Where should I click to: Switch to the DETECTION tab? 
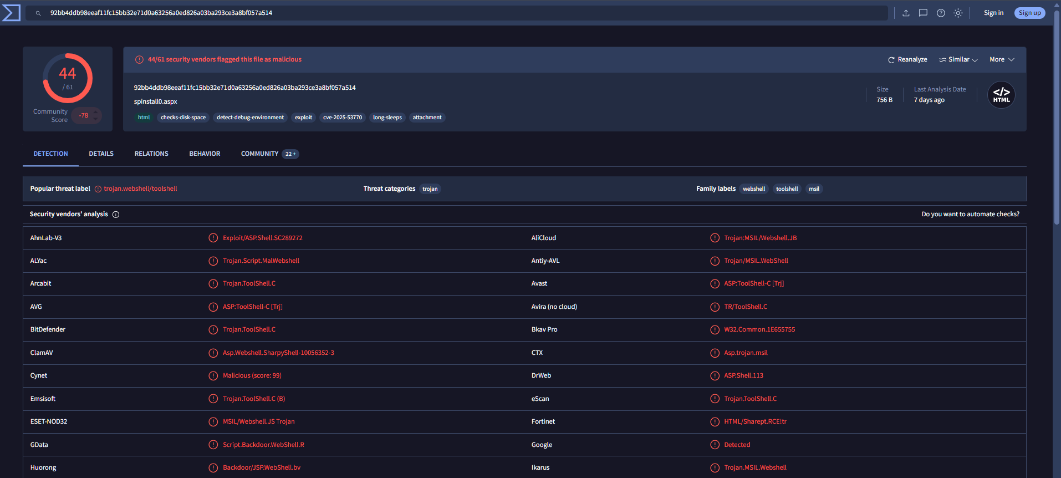coord(50,154)
